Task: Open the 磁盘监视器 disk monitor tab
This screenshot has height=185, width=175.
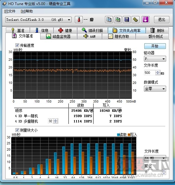Action: click(59, 36)
